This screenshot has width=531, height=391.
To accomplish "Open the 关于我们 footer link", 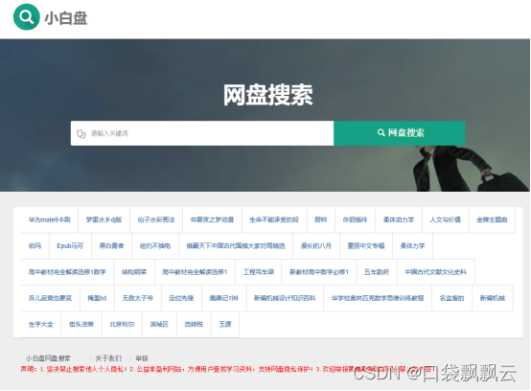I will point(108,358).
